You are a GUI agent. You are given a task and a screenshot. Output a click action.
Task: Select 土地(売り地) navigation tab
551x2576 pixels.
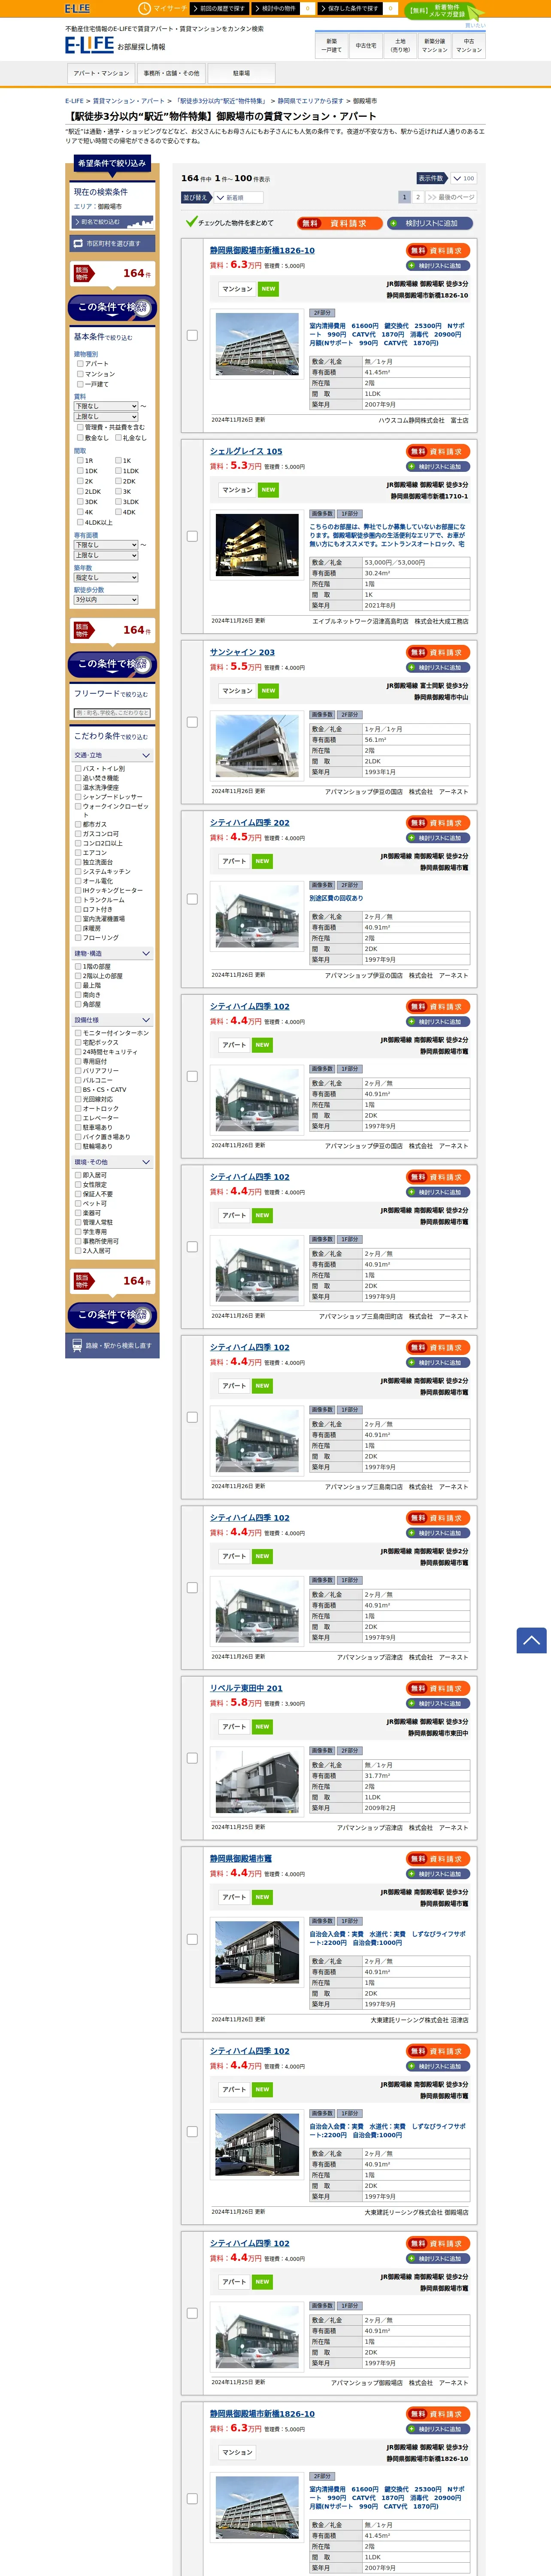click(400, 45)
